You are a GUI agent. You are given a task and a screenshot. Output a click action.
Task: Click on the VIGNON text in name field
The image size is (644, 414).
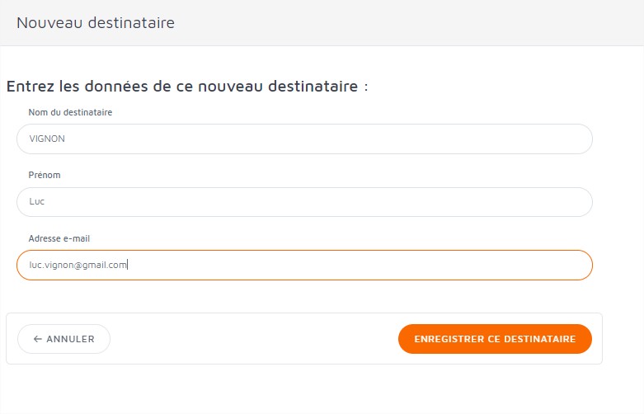pyautogui.click(x=47, y=139)
